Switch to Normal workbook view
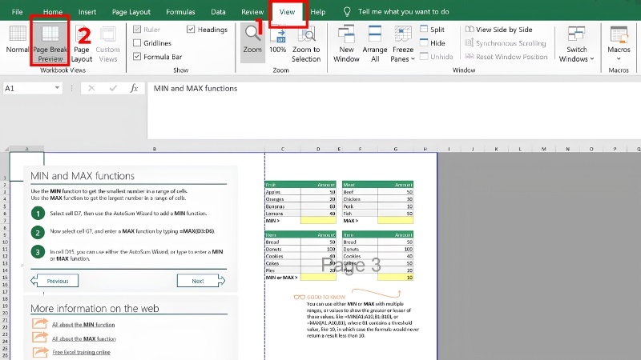The width and height of the screenshot is (641, 360). point(18,39)
